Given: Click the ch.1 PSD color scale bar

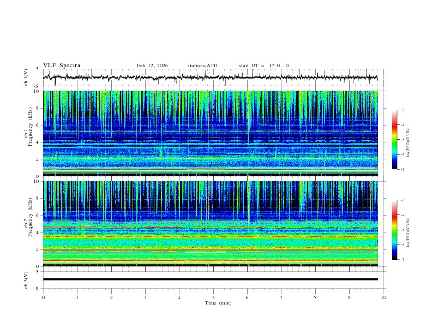Looking at the screenshot, I should click(x=394, y=140).
